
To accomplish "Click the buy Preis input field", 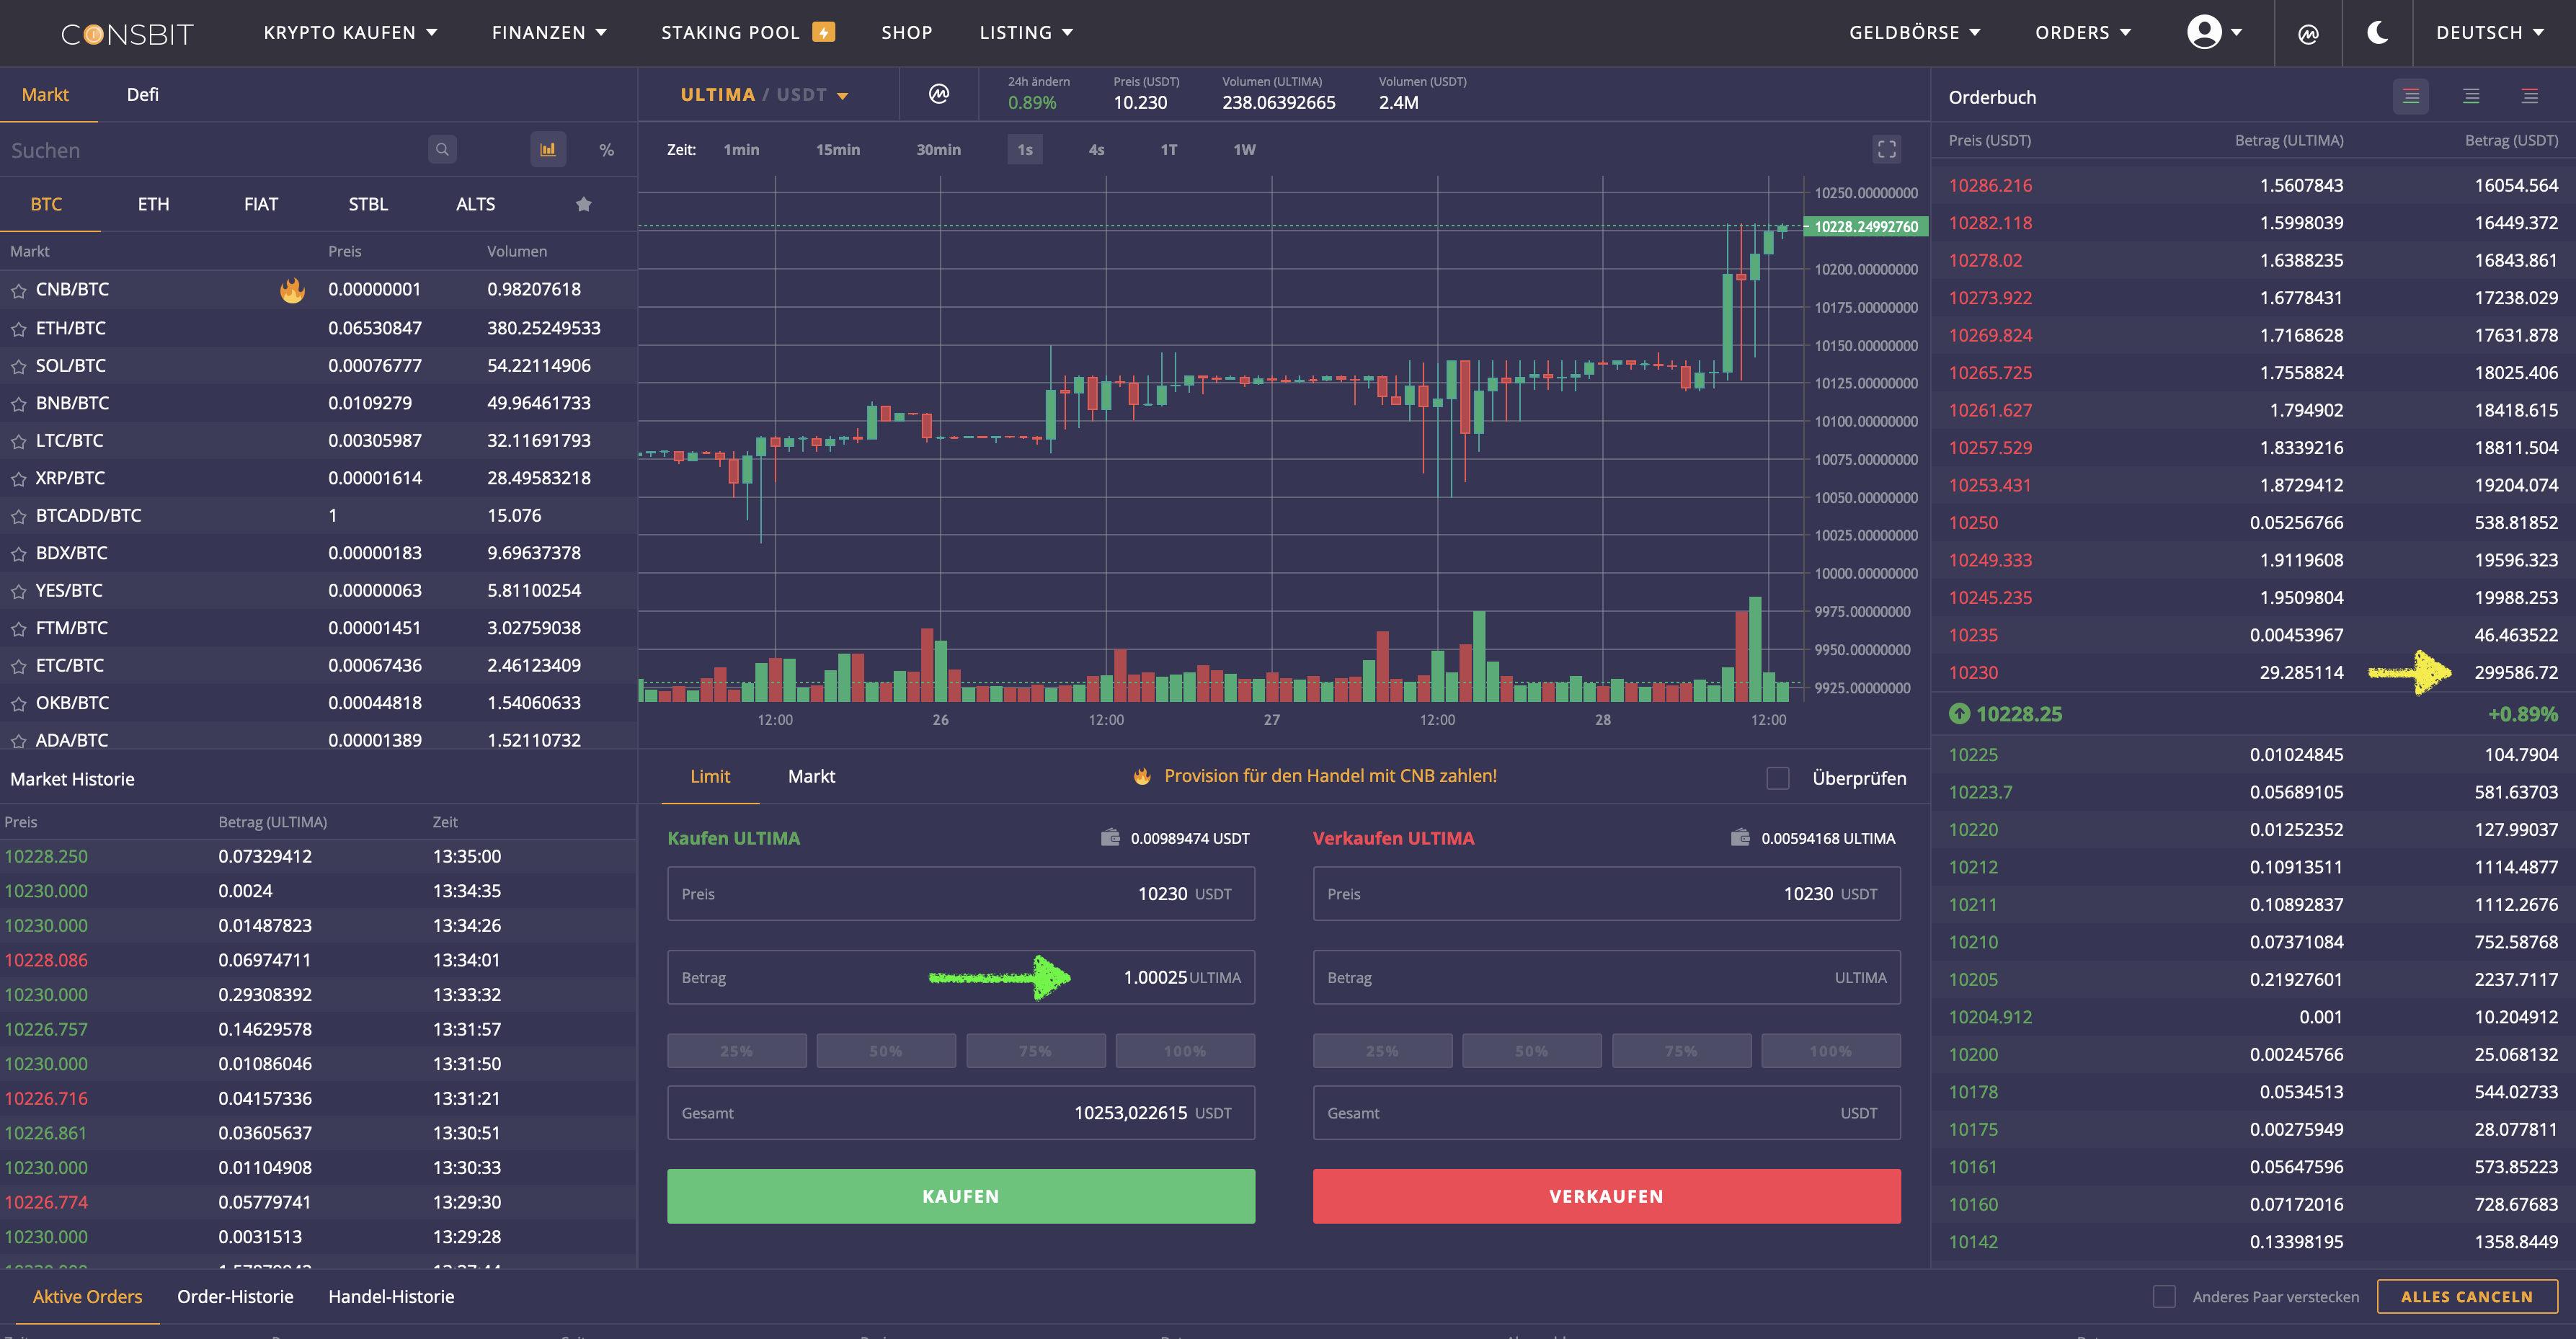I will point(960,894).
